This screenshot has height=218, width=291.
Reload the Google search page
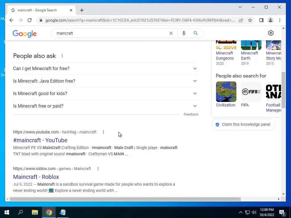click(30, 20)
